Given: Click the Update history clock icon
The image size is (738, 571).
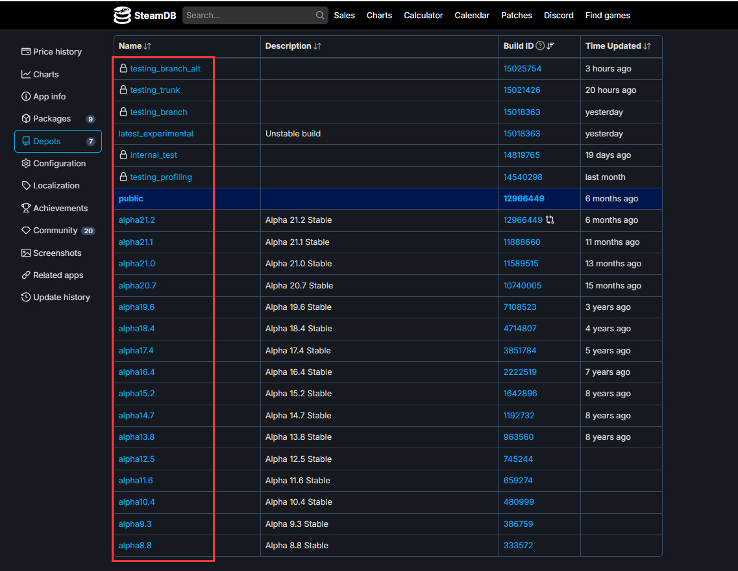Looking at the screenshot, I should 26,298.
